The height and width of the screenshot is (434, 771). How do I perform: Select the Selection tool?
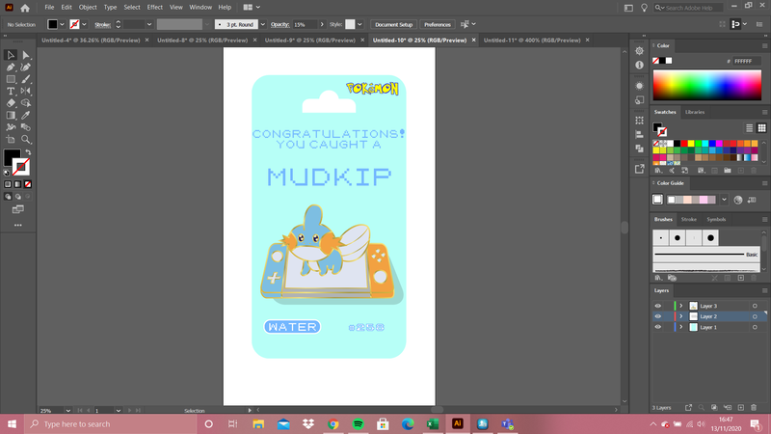point(11,55)
